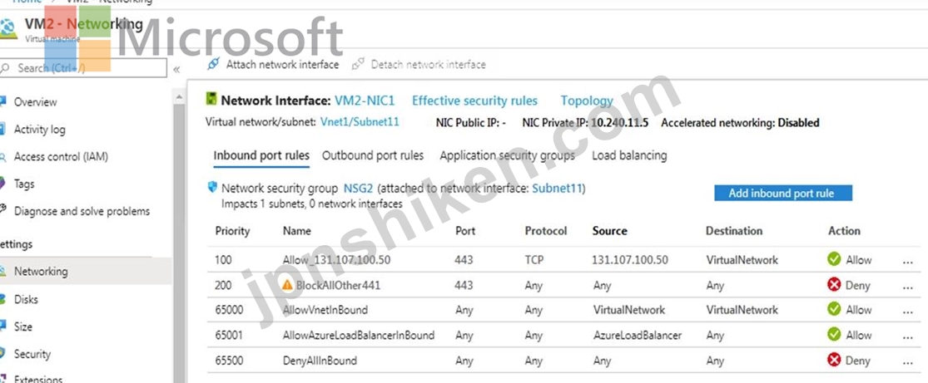The height and width of the screenshot is (383, 928).
Task: Click Detach network interface button
Action: coord(419,64)
